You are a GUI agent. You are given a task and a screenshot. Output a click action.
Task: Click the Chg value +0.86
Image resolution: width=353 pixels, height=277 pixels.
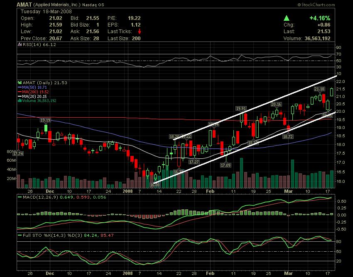pos(324,25)
